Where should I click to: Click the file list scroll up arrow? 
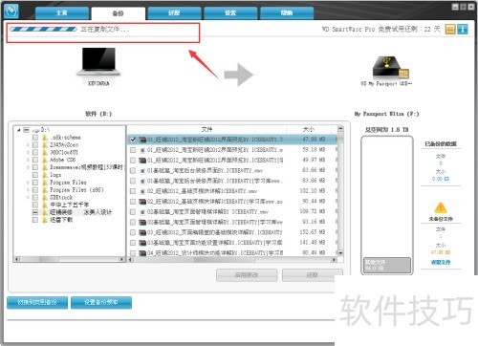click(340, 129)
